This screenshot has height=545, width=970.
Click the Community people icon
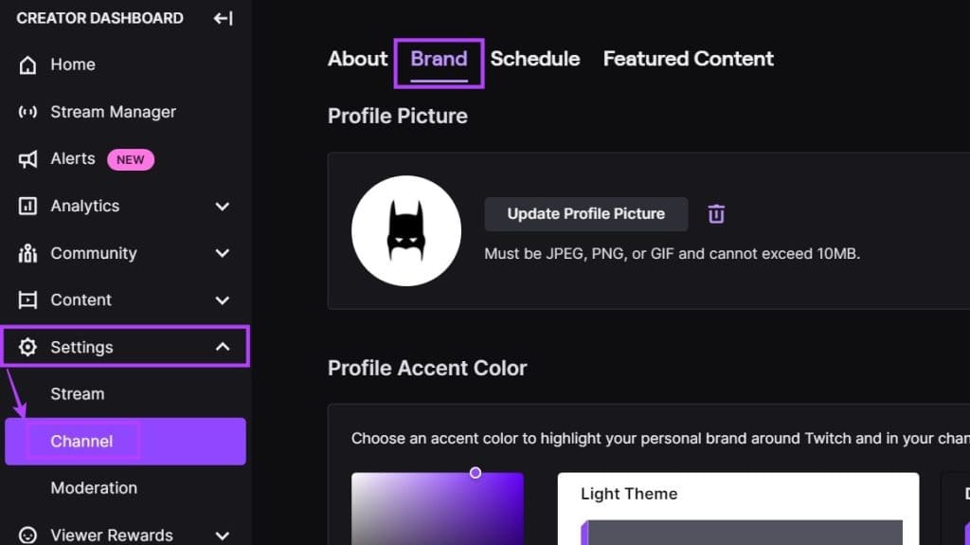pos(27,253)
